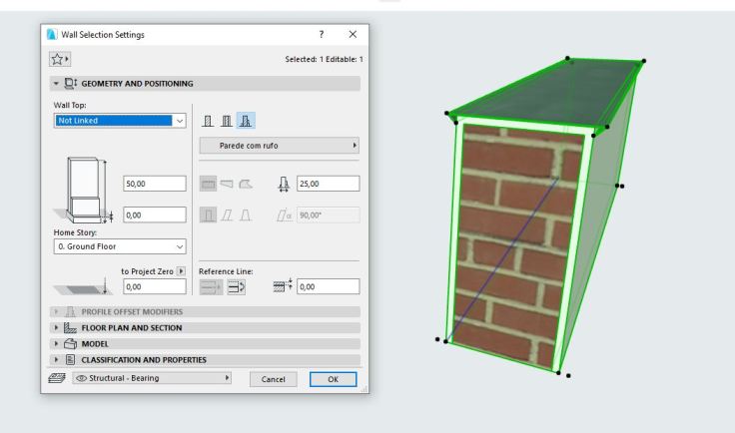The image size is (735, 433).
Task: Click the wall thickness icon
Action: click(284, 184)
